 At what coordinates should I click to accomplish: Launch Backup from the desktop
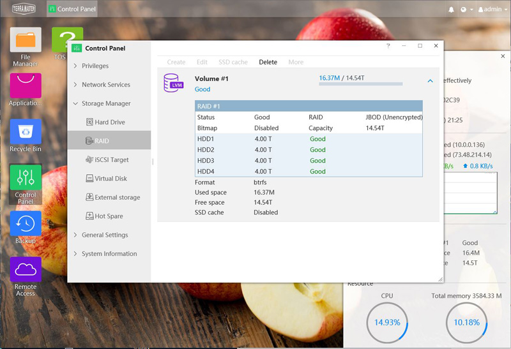click(x=26, y=224)
